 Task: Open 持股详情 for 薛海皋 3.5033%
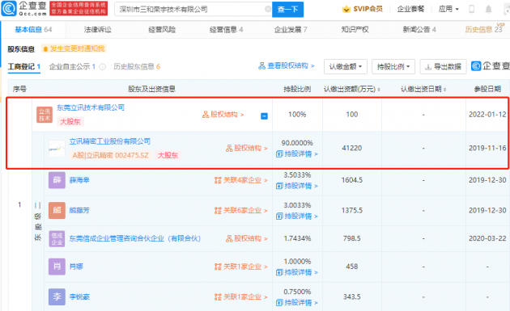297,186
